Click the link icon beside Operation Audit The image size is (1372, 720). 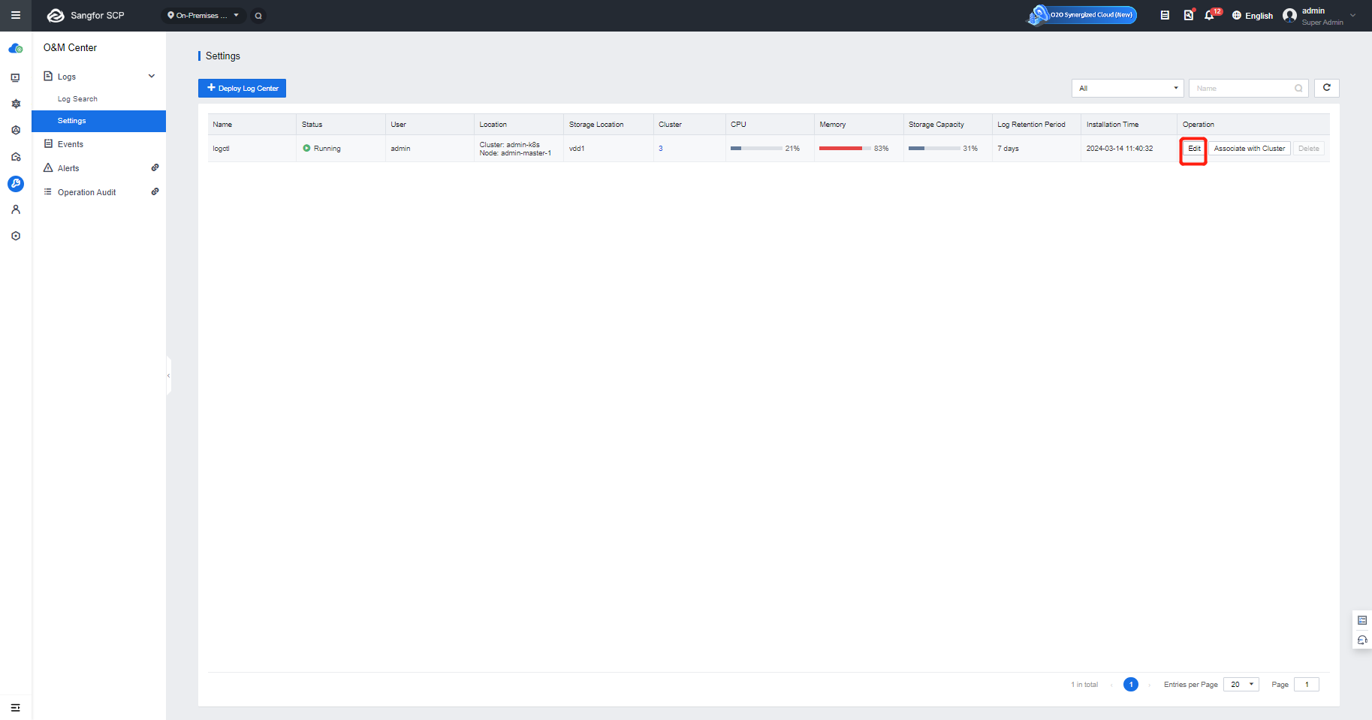pyautogui.click(x=155, y=191)
